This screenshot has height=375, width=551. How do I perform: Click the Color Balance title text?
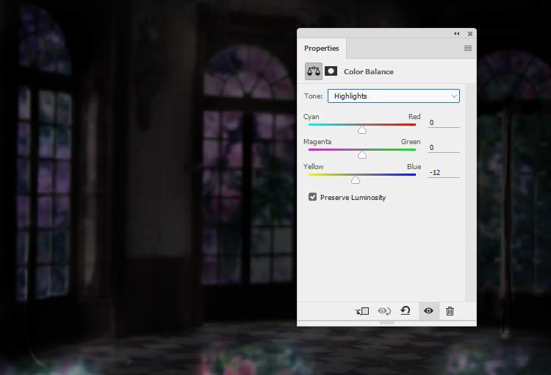369,71
